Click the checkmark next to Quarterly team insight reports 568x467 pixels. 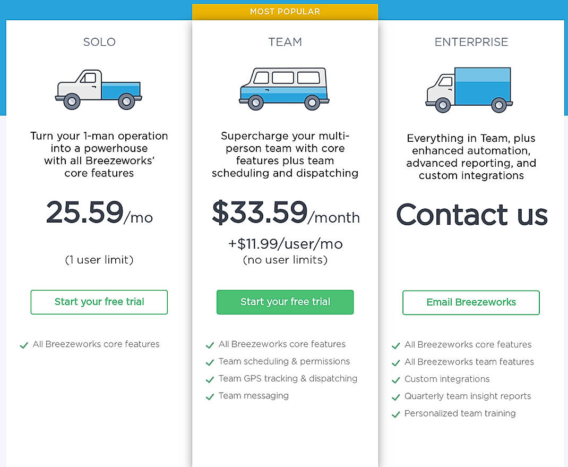tap(396, 397)
